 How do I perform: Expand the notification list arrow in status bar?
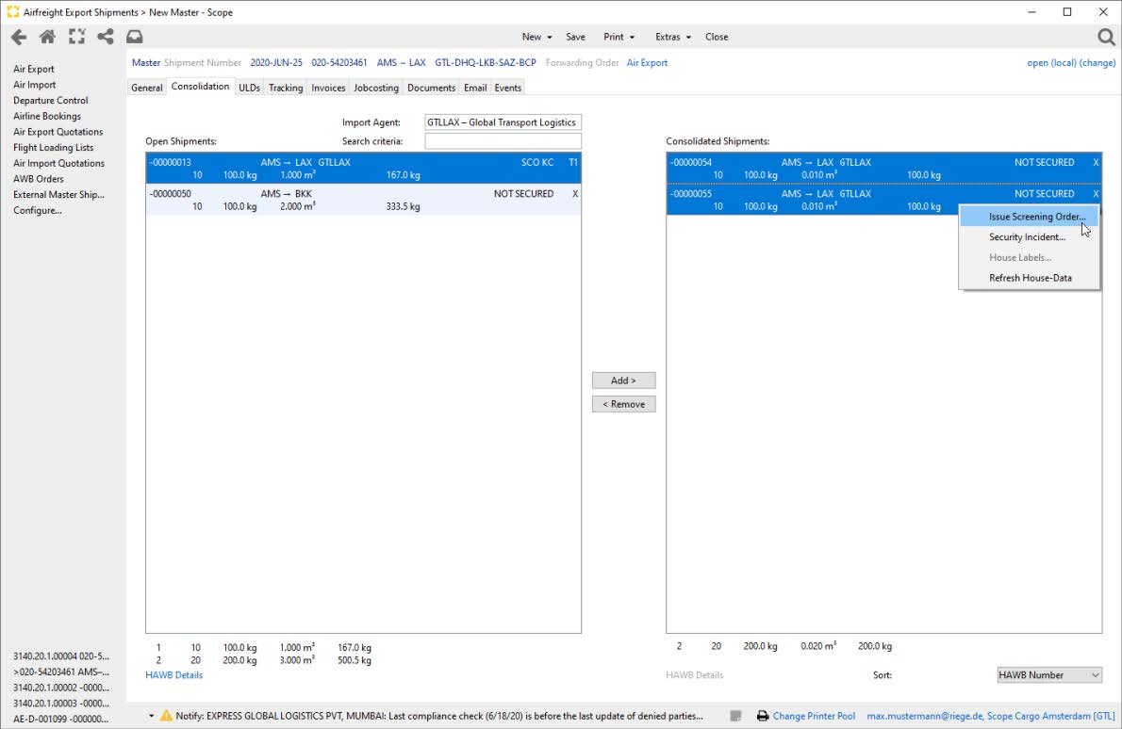click(151, 716)
